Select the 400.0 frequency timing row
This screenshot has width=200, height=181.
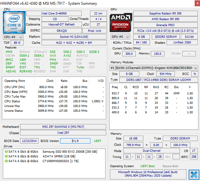pyautogui.click(x=154, y=112)
